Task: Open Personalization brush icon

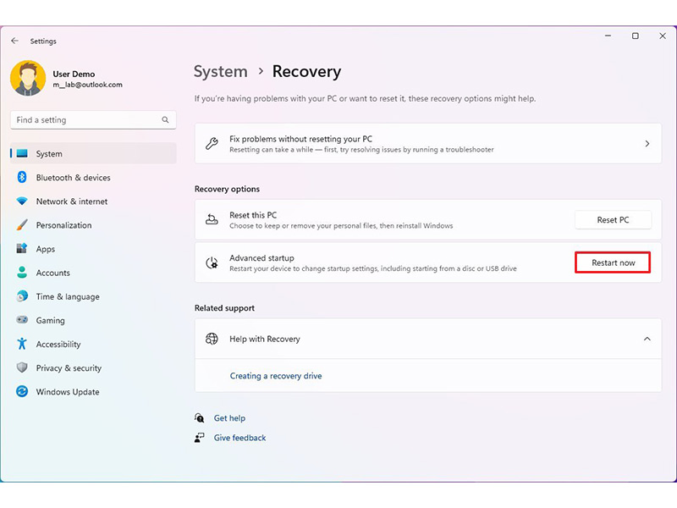Action: tap(22, 224)
